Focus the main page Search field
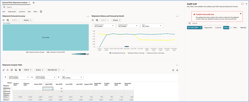249x102 pixels. pyautogui.click(x=15, y=7)
